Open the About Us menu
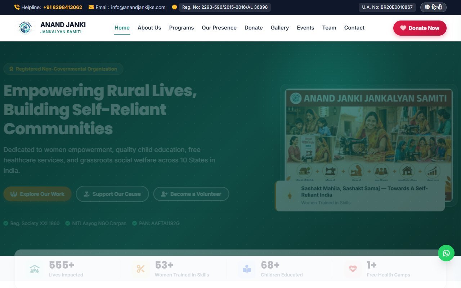This screenshot has width=461, height=288. pyautogui.click(x=149, y=28)
